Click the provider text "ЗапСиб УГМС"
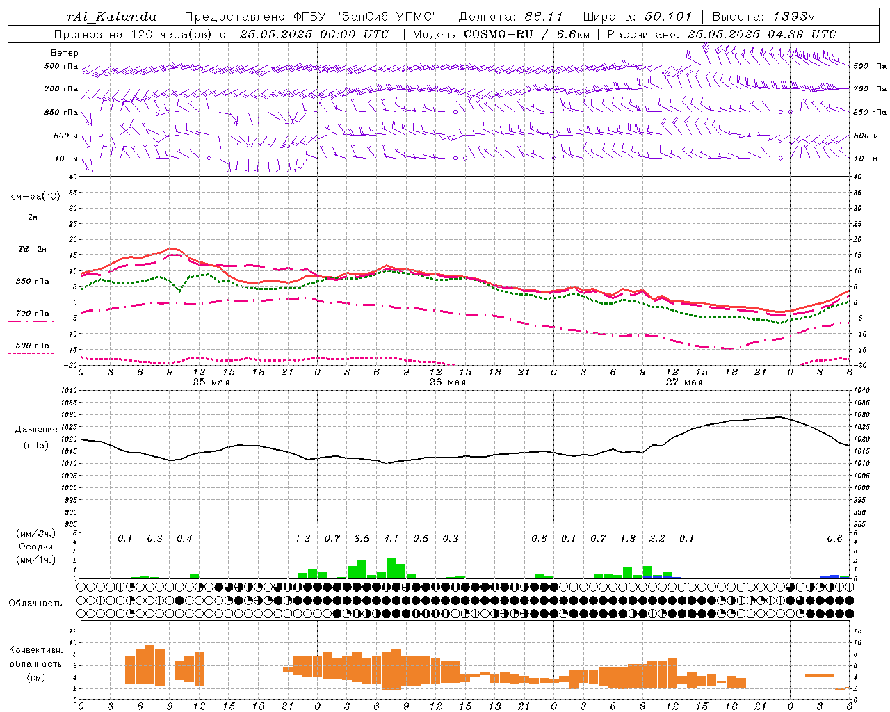Image resolution: width=890 pixels, height=712 pixels. pyautogui.click(x=387, y=16)
